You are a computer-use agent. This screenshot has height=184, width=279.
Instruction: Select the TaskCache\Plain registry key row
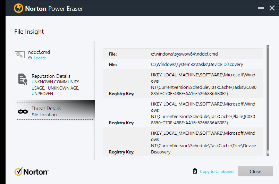click(x=183, y=113)
